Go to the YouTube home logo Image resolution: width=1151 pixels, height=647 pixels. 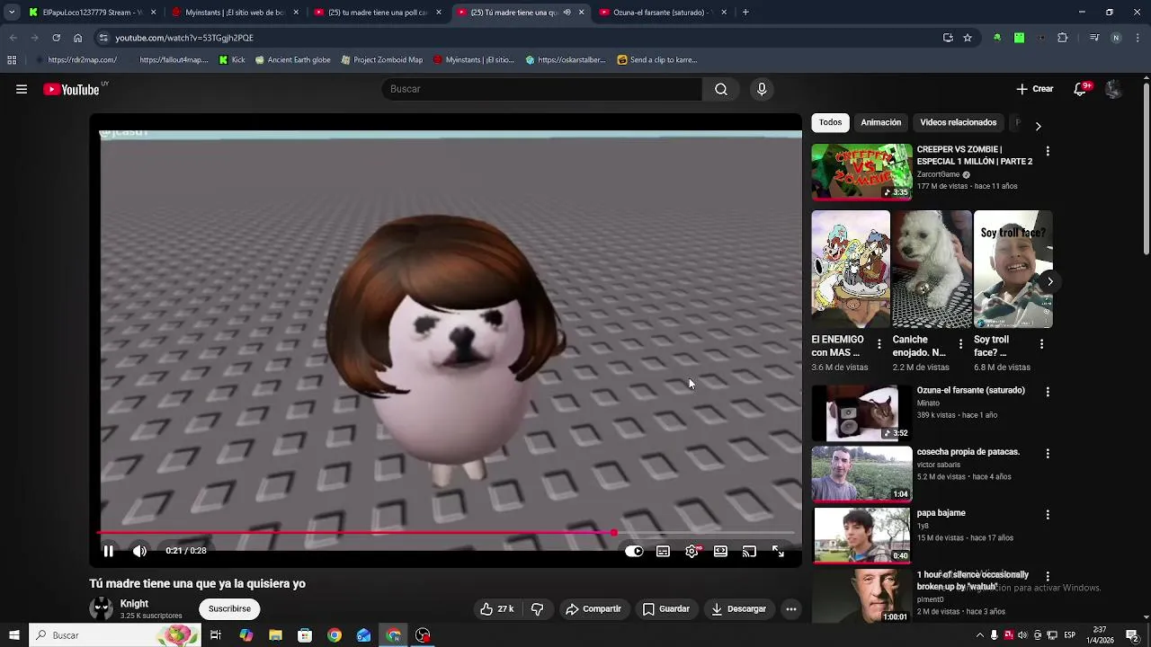pos(71,89)
